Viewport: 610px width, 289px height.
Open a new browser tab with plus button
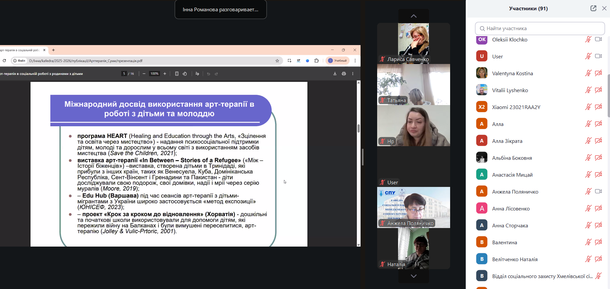click(x=53, y=50)
